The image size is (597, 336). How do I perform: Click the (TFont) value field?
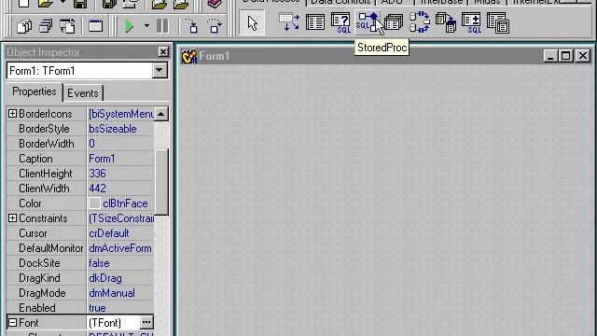pos(113,323)
